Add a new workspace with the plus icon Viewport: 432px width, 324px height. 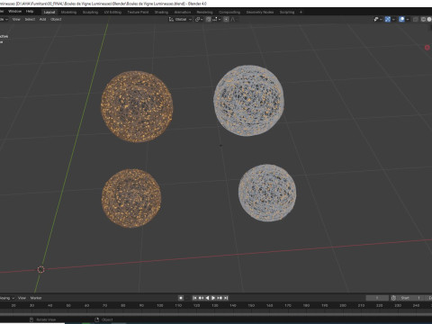(x=301, y=13)
